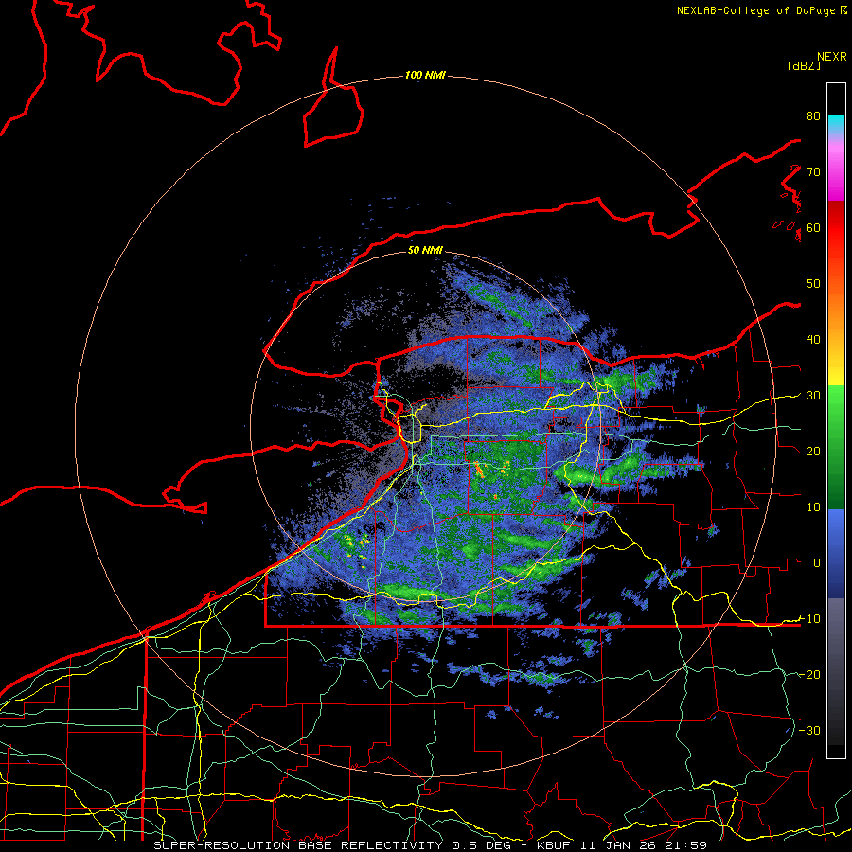The height and width of the screenshot is (852, 852).
Task: Click the 10 value on the dBZ scale
Action: click(x=813, y=507)
